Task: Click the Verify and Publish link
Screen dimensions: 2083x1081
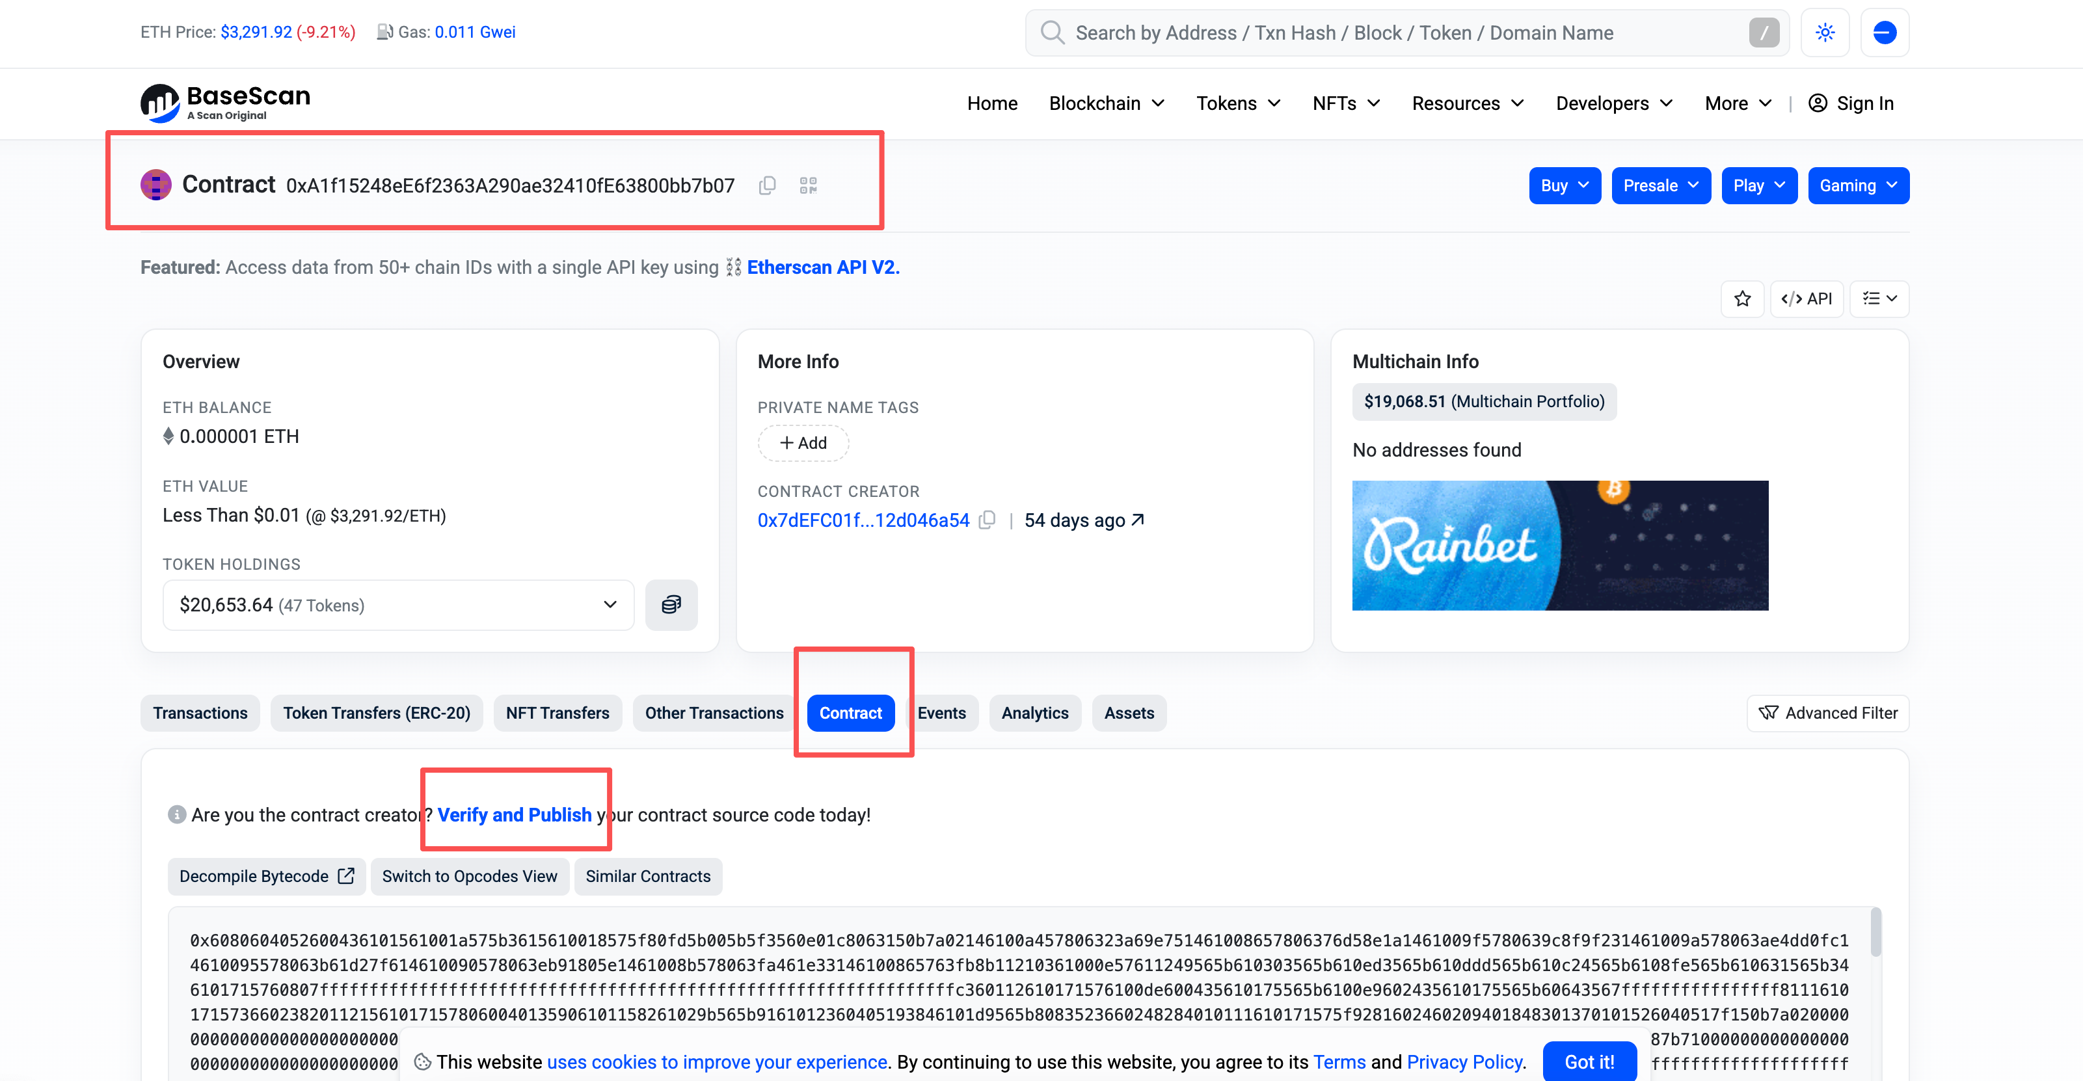Action: click(x=515, y=815)
